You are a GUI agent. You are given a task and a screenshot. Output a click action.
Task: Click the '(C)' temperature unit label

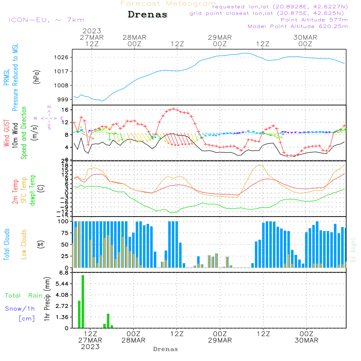click(x=41, y=188)
